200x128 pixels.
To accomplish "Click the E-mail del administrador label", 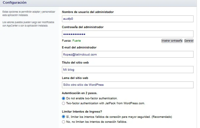I will 79,47.
